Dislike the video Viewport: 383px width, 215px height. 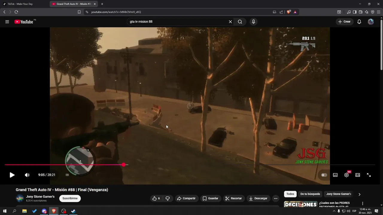(x=168, y=198)
